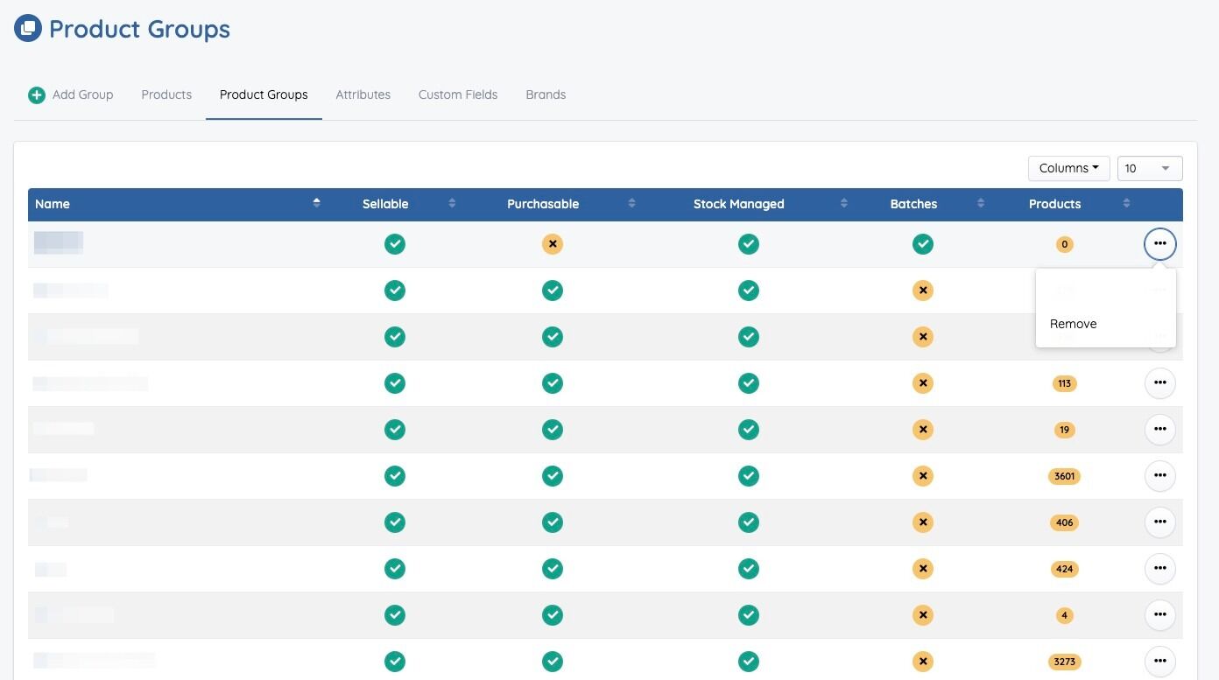This screenshot has height=680, width=1219.
Task: Click the sort arrows on the Batches column
Action: [980, 204]
